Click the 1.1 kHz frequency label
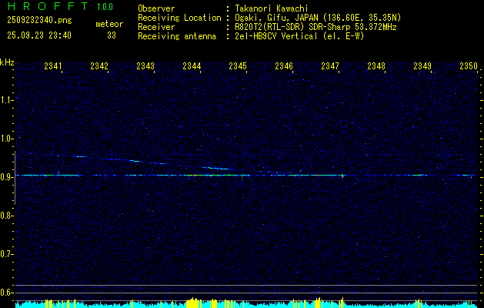The width and height of the screenshot is (484, 308). click(x=7, y=99)
